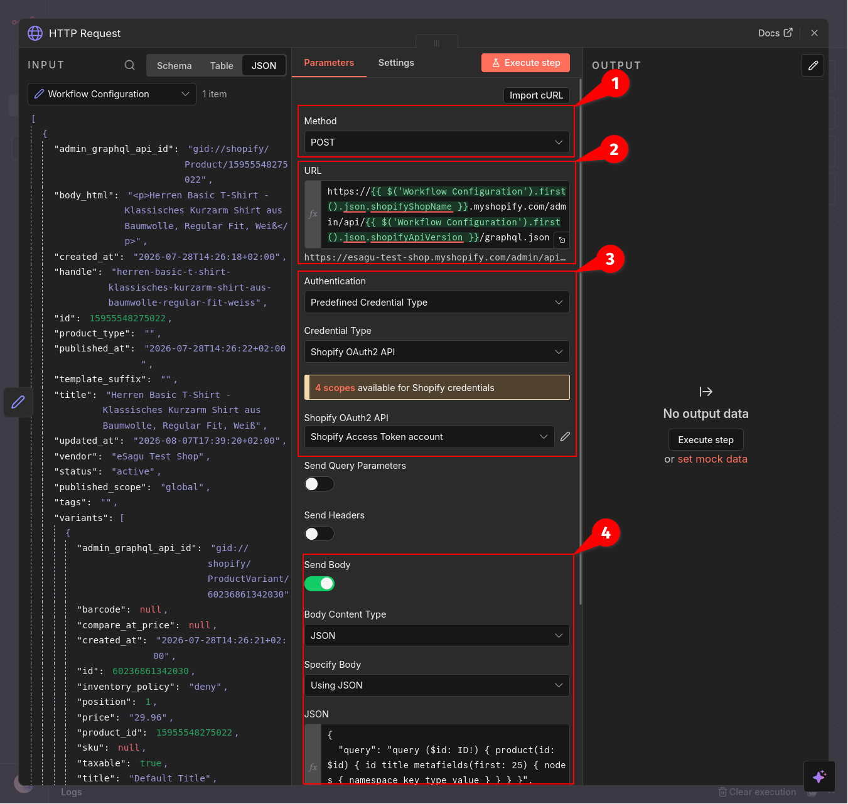Open expanded URL expression editor icon
This screenshot has height=804, width=848.
point(562,240)
